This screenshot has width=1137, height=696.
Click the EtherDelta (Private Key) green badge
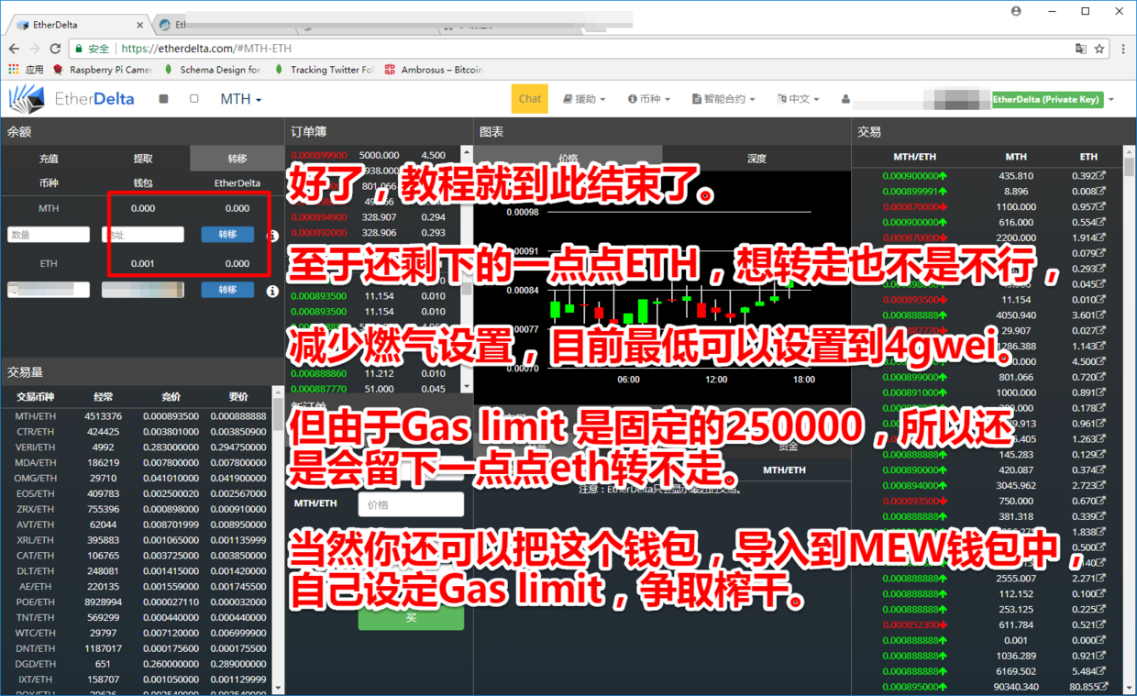coord(1046,99)
